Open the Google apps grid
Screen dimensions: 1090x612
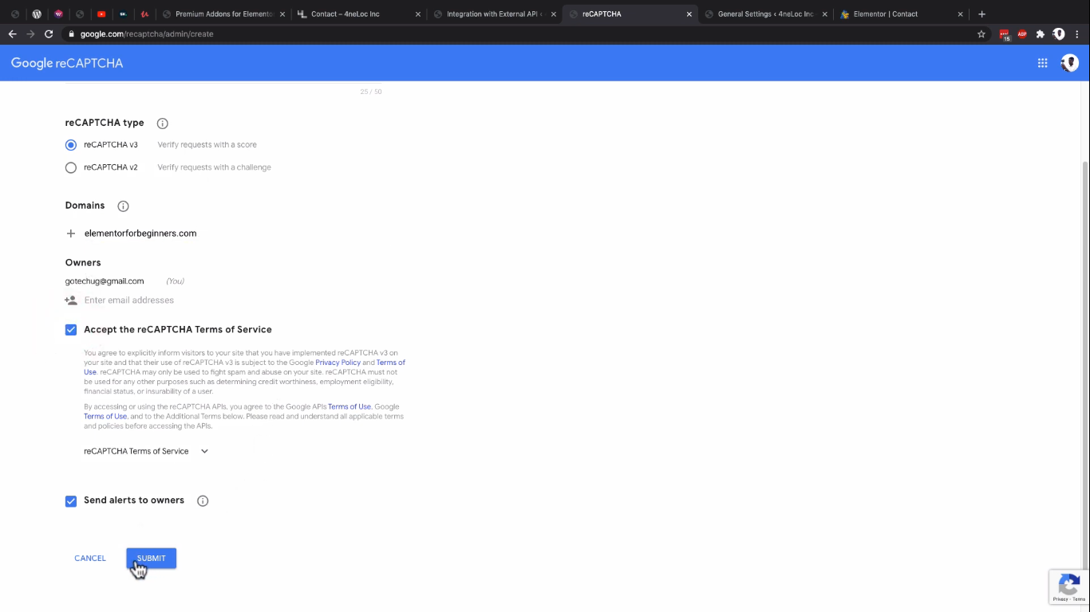[1042, 63]
